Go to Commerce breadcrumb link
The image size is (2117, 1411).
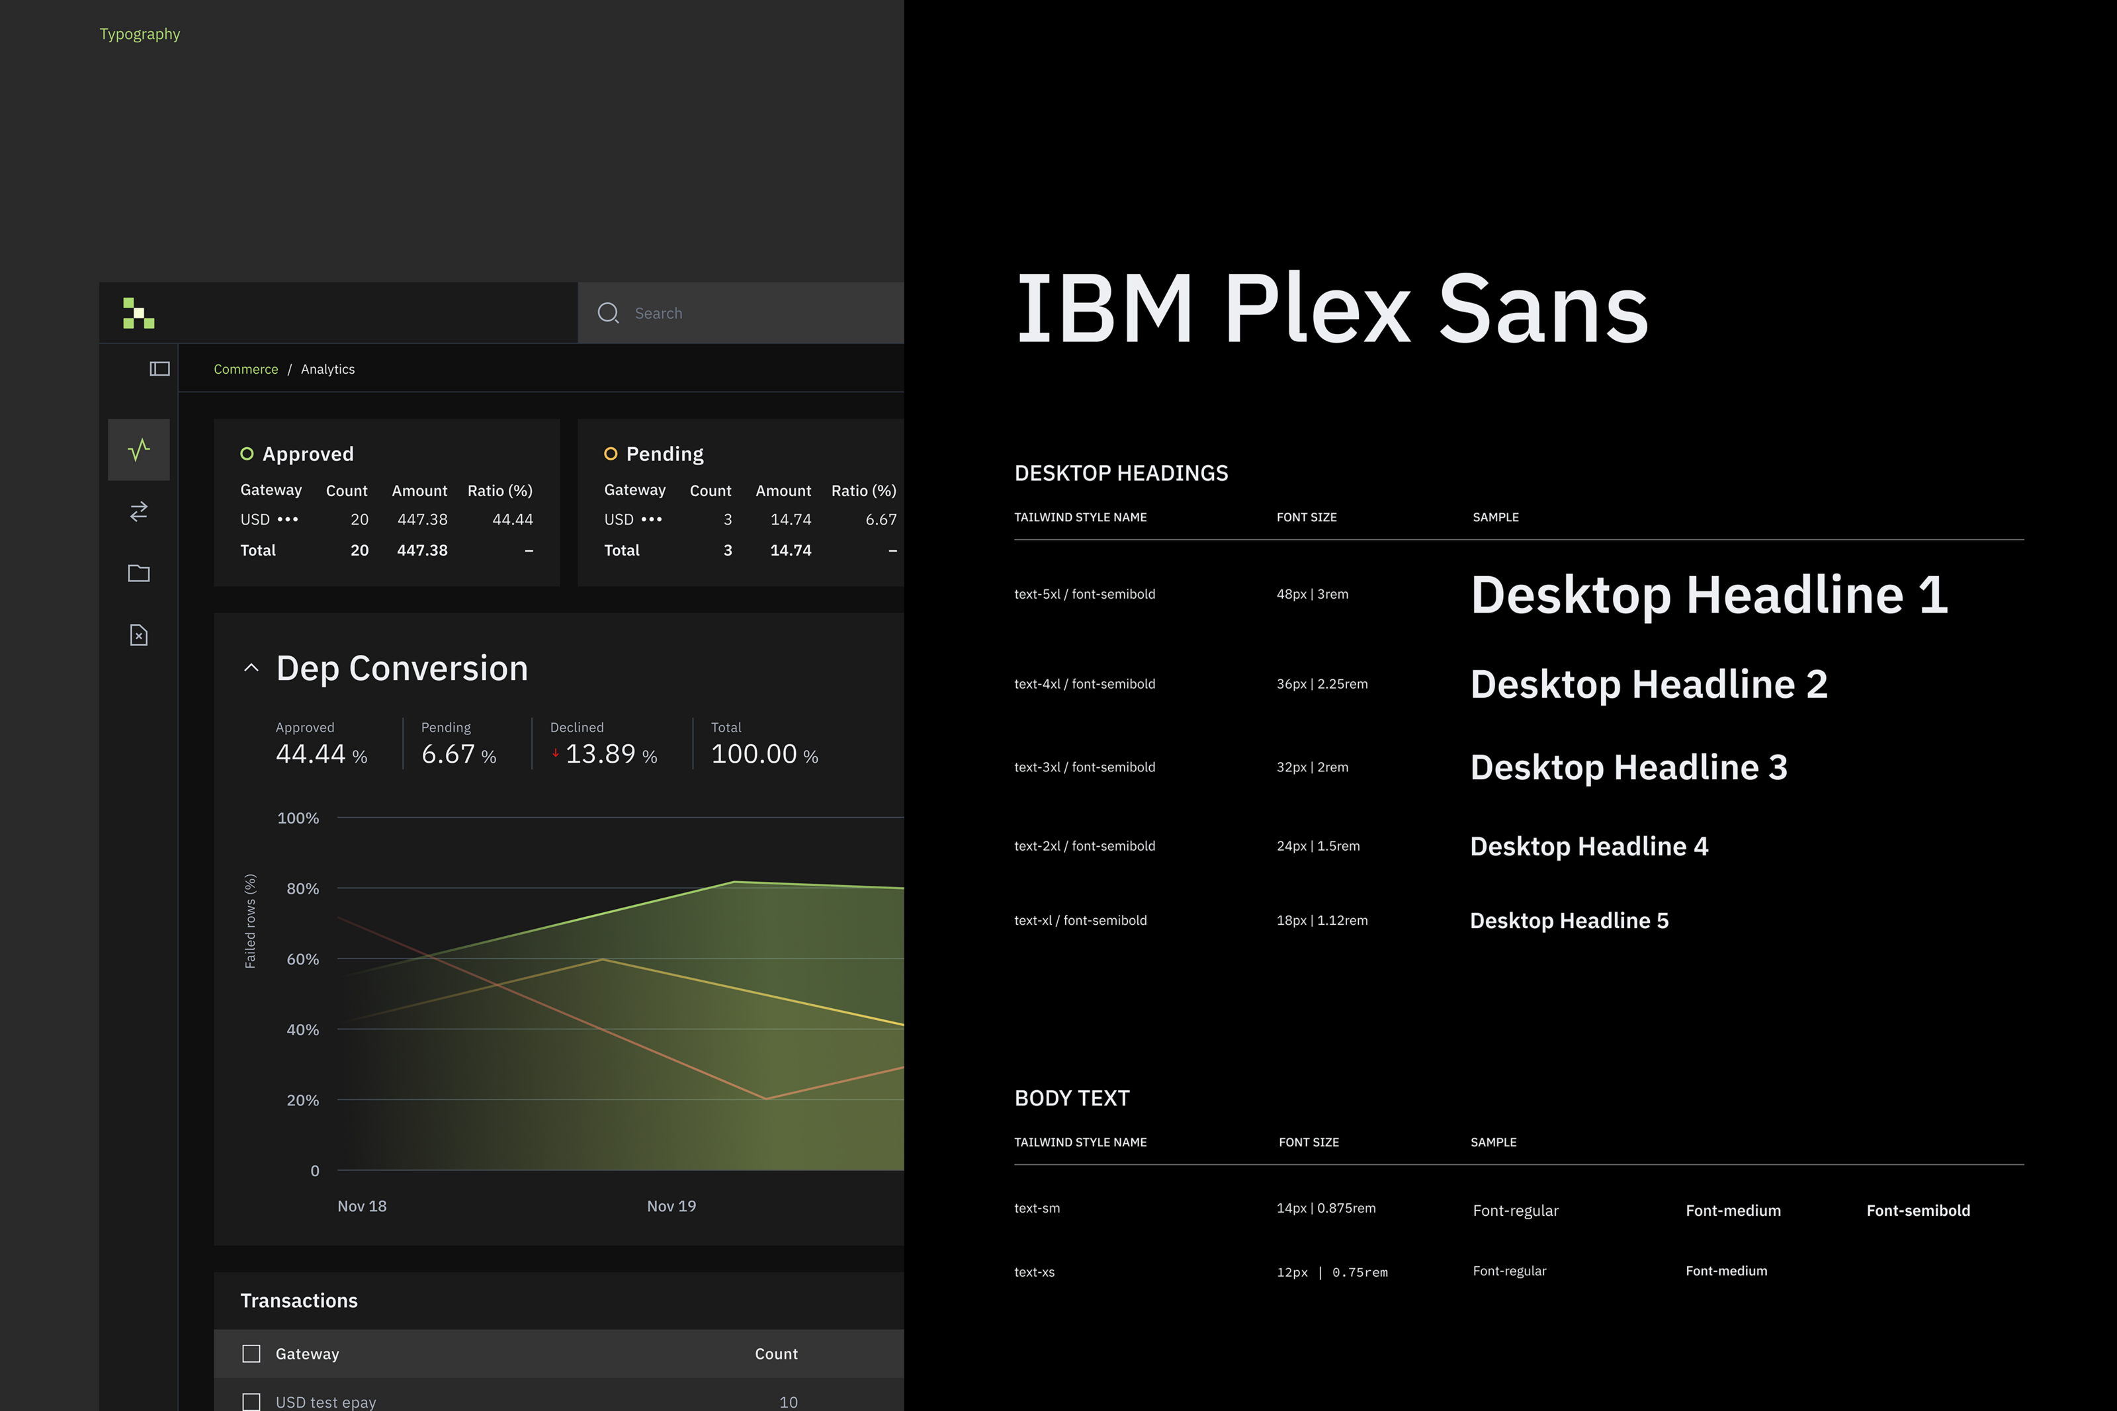(245, 369)
